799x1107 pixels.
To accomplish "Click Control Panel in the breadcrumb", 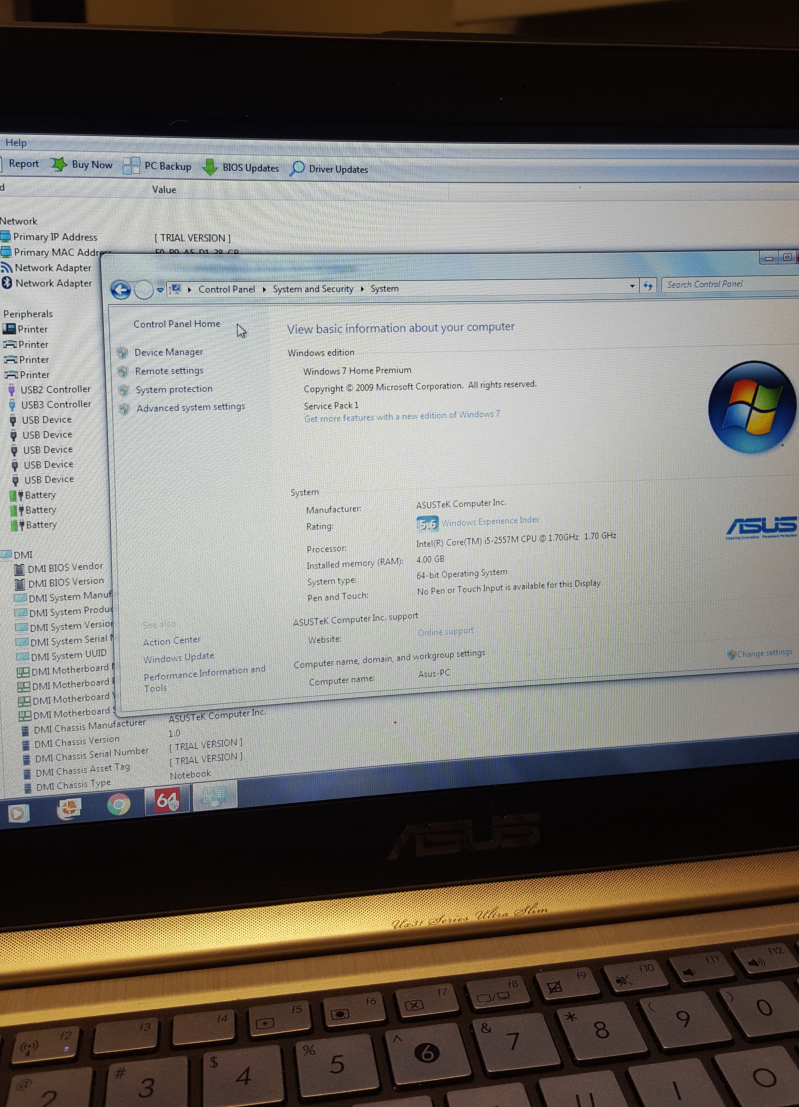I will click(x=226, y=289).
